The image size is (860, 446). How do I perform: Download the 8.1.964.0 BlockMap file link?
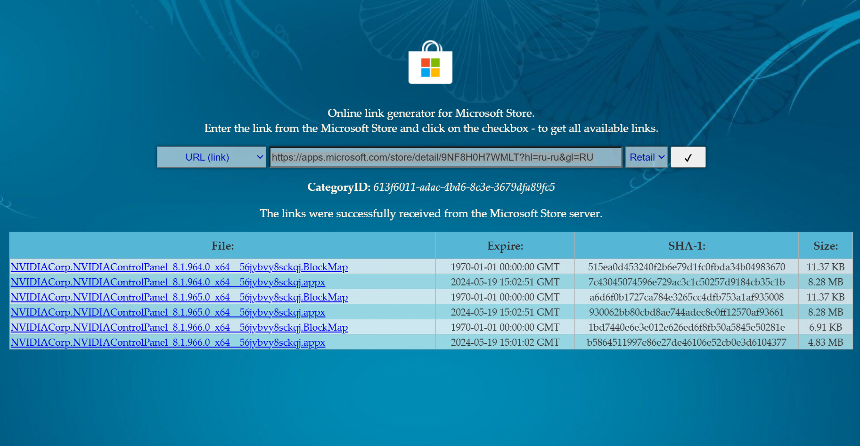coord(179,267)
